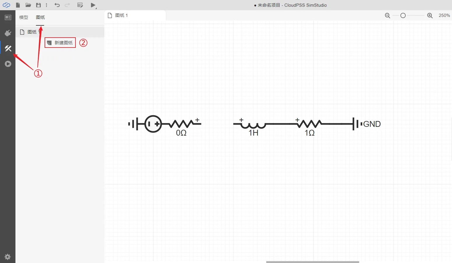Switch to the 模型 tab
Screen dimensions: 452x263
[24, 17]
